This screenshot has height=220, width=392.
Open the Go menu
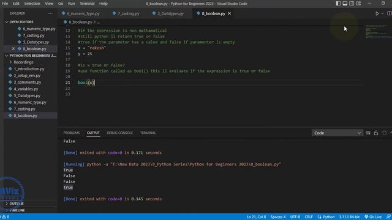pyautogui.click(x=61, y=4)
